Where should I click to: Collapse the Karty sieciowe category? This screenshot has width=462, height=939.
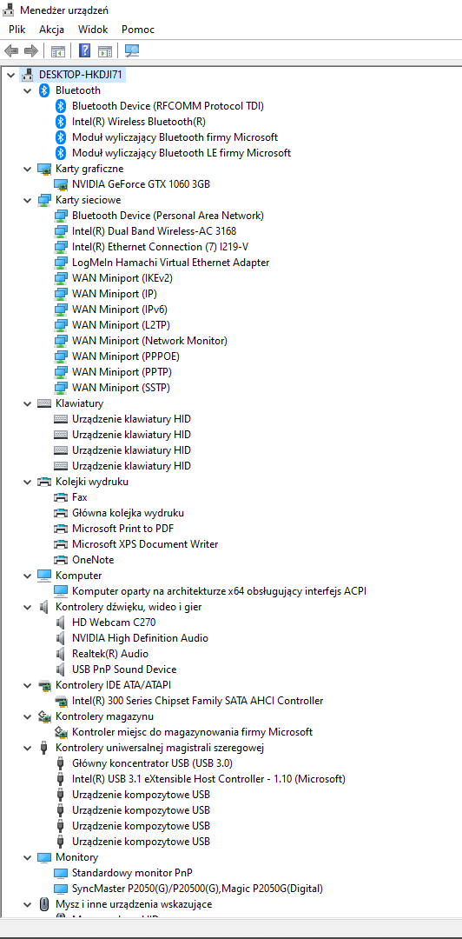point(27,200)
